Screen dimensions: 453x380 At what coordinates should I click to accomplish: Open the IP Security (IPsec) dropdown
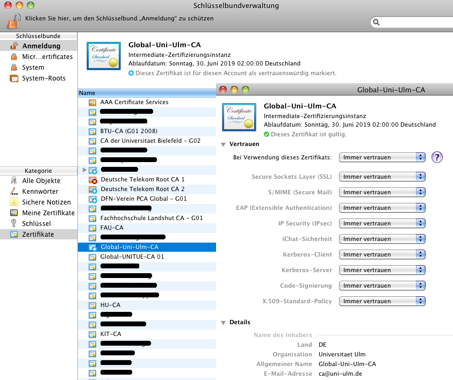pyautogui.click(x=382, y=223)
